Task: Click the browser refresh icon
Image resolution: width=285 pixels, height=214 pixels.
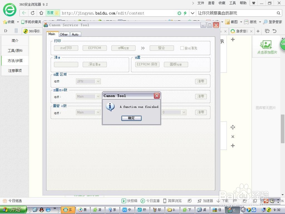Action: pyautogui.click(x=32, y=13)
